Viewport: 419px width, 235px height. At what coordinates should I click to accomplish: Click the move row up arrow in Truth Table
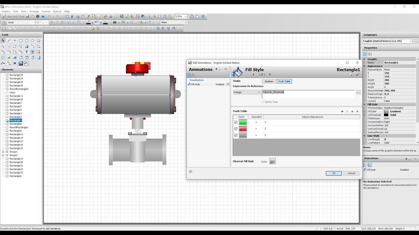click(x=352, y=111)
